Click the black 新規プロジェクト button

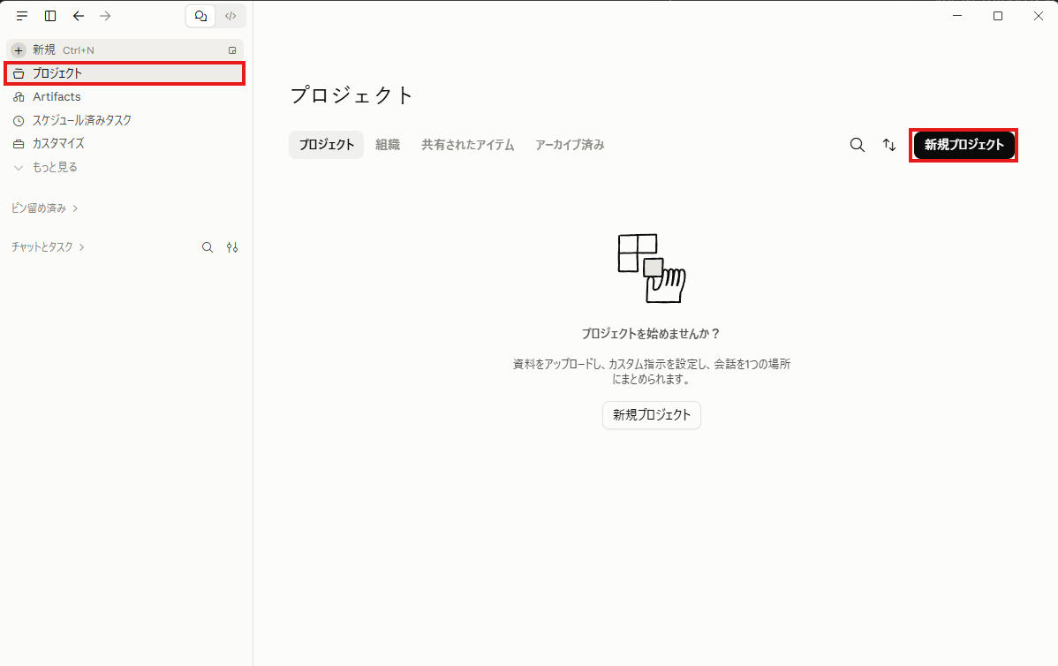pyautogui.click(x=964, y=145)
